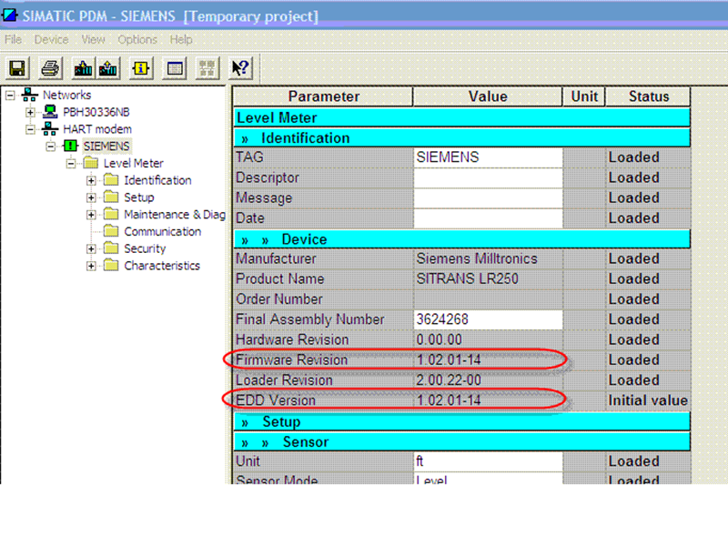Expand the Security folder node

[x=91, y=248]
